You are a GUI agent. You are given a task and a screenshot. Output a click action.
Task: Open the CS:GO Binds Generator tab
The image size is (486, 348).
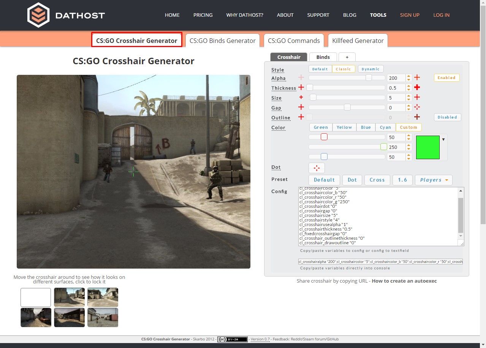tap(223, 40)
